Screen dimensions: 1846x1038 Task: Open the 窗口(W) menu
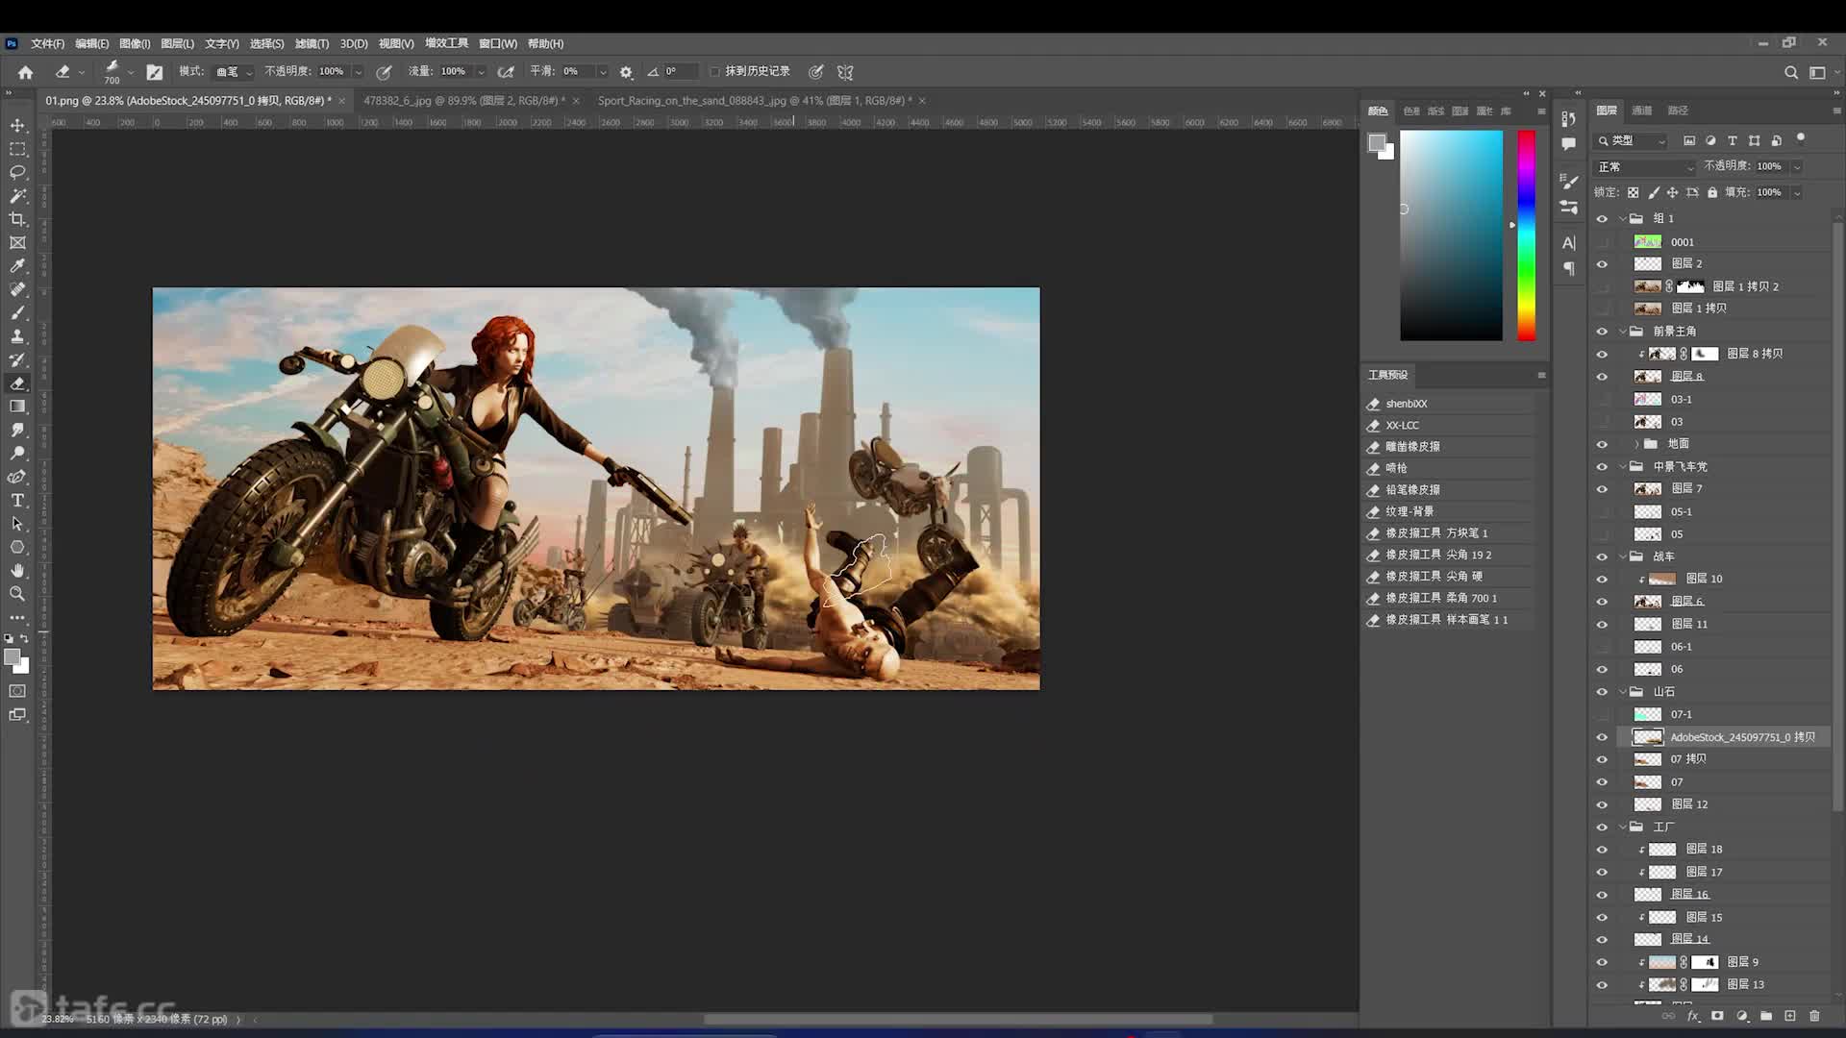pos(498,44)
